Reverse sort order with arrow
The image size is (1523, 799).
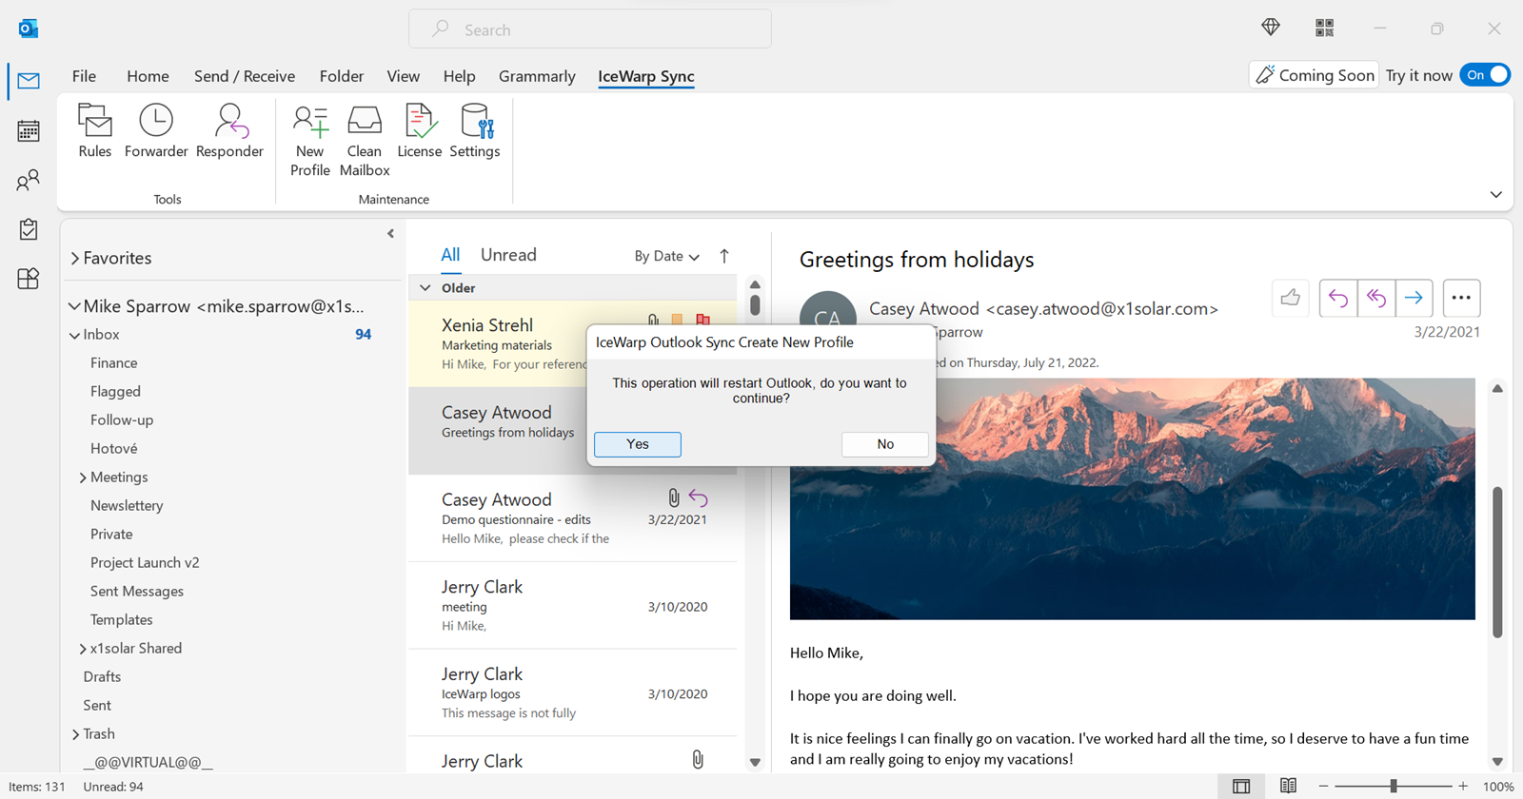coord(724,256)
